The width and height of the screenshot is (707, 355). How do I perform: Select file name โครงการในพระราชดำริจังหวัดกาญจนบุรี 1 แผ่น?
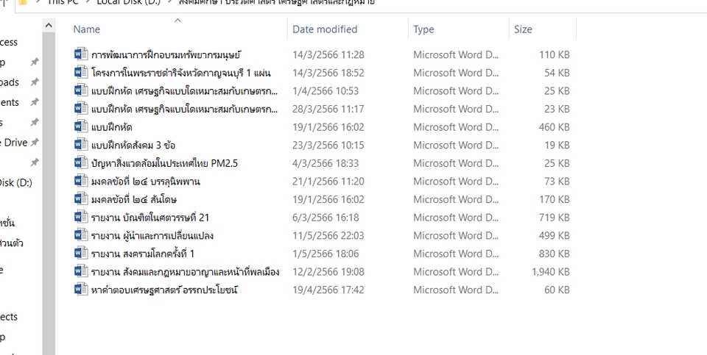(181, 73)
